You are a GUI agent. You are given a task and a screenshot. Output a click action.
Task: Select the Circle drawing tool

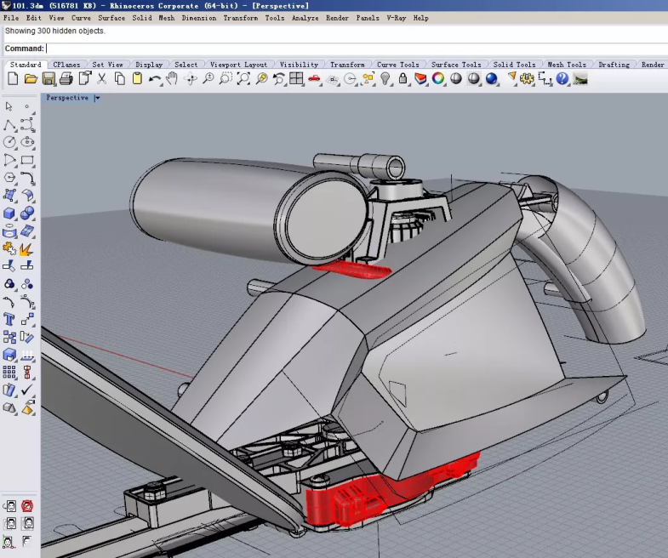[x=9, y=142]
